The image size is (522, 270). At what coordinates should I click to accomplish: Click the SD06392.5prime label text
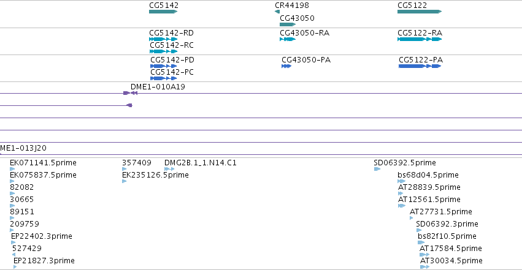(x=405, y=163)
